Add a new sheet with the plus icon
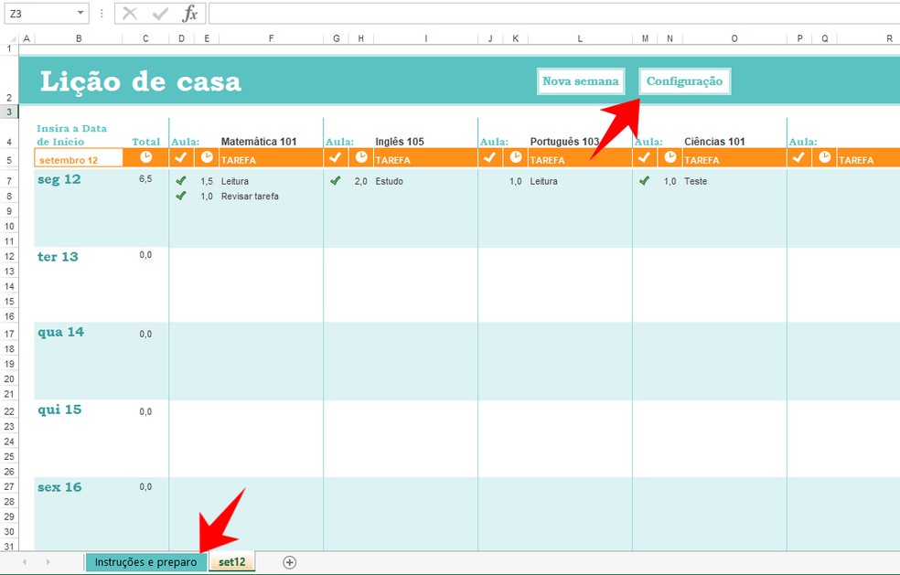Image resolution: width=900 pixels, height=575 pixels. point(288,563)
